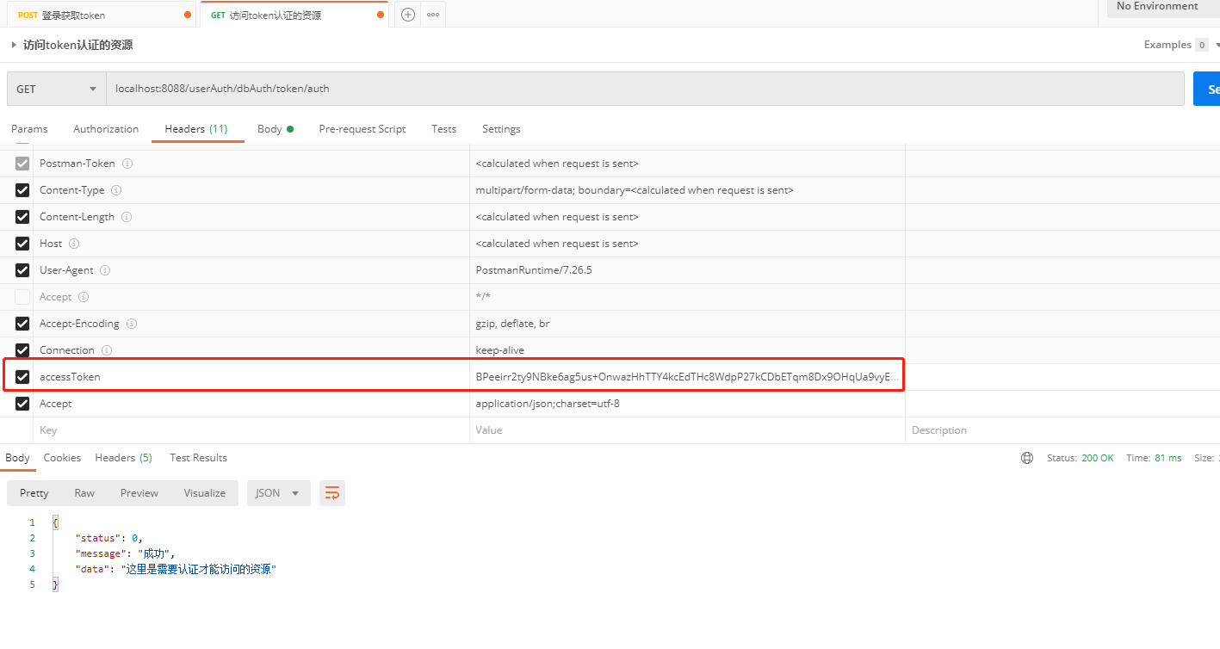
Task: Click the request URL input field
Action: click(x=645, y=89)
